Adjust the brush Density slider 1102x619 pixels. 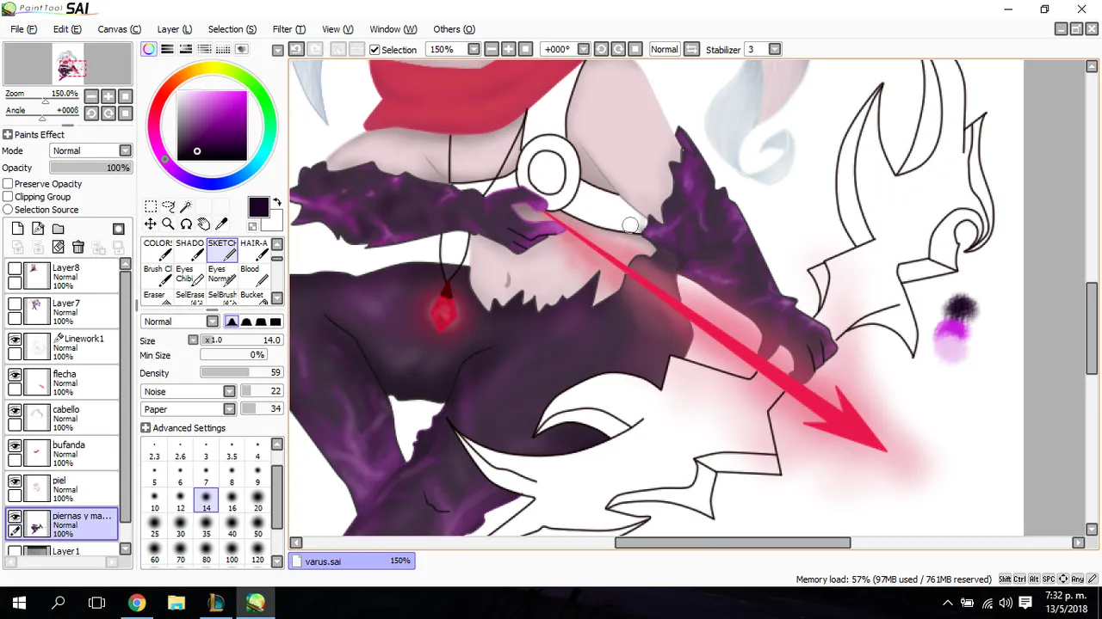[241, 373]
